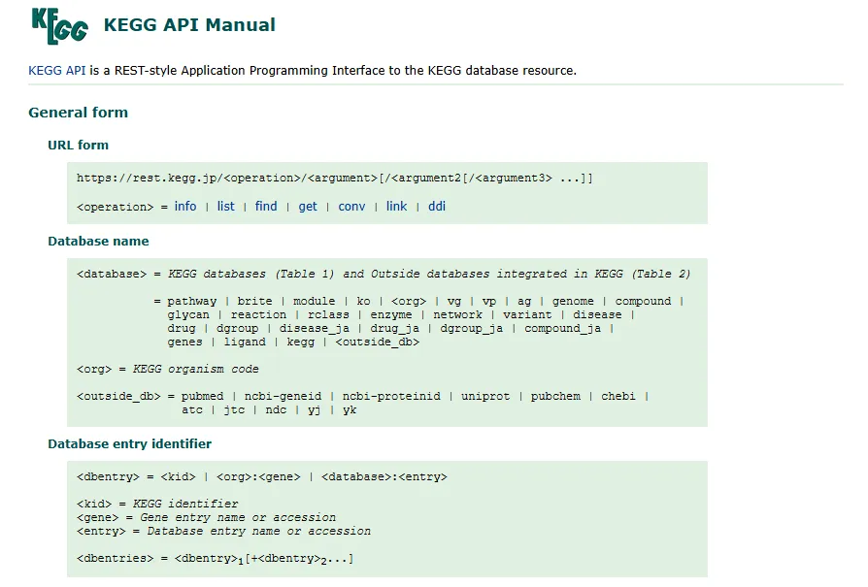Screen dimensions: 868x587
Task: Click the 'link' operation hyperlink
Action: coord(396,207)
